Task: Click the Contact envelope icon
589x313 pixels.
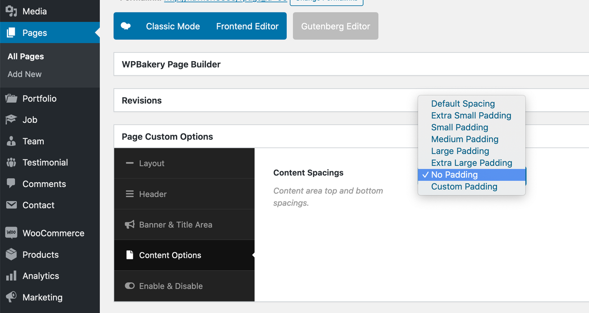Action: 11,205
